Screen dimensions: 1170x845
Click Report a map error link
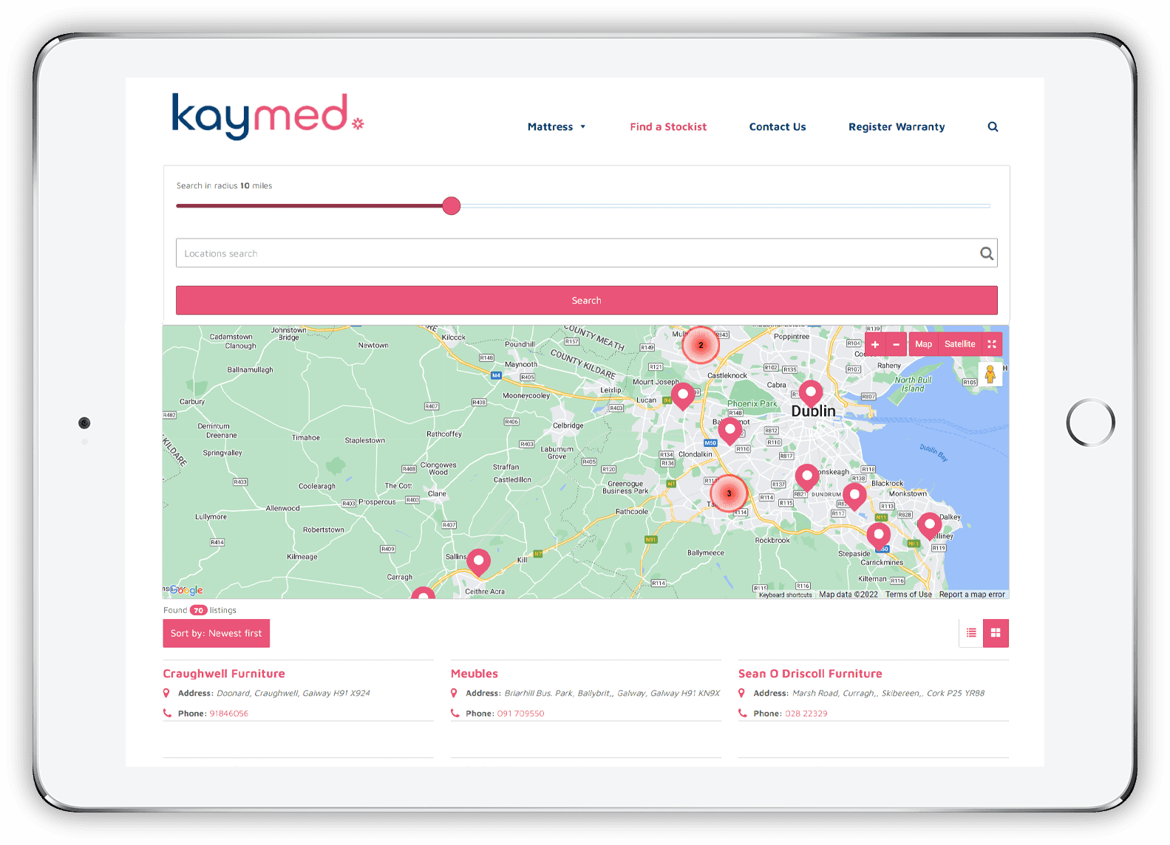point(972,595)
